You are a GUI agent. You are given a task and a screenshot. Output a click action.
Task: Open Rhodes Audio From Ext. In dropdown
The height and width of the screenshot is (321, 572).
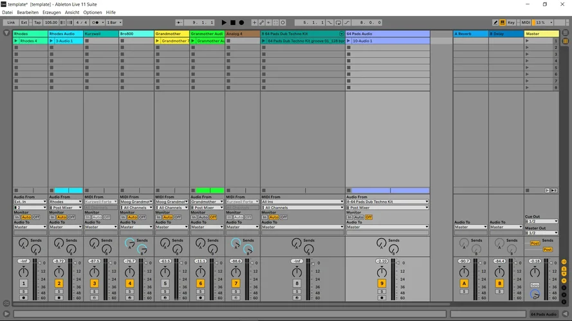pos(30,202)
